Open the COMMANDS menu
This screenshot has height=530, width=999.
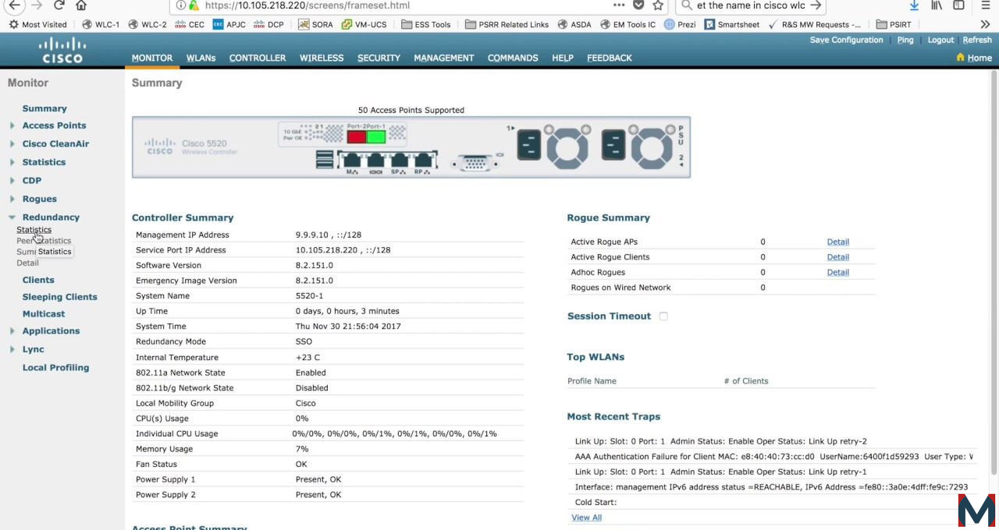pos(514,58)
